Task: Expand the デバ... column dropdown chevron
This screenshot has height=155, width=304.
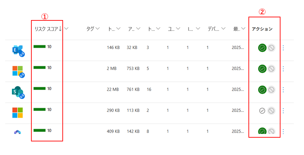Action: click(x=223, y=29)
